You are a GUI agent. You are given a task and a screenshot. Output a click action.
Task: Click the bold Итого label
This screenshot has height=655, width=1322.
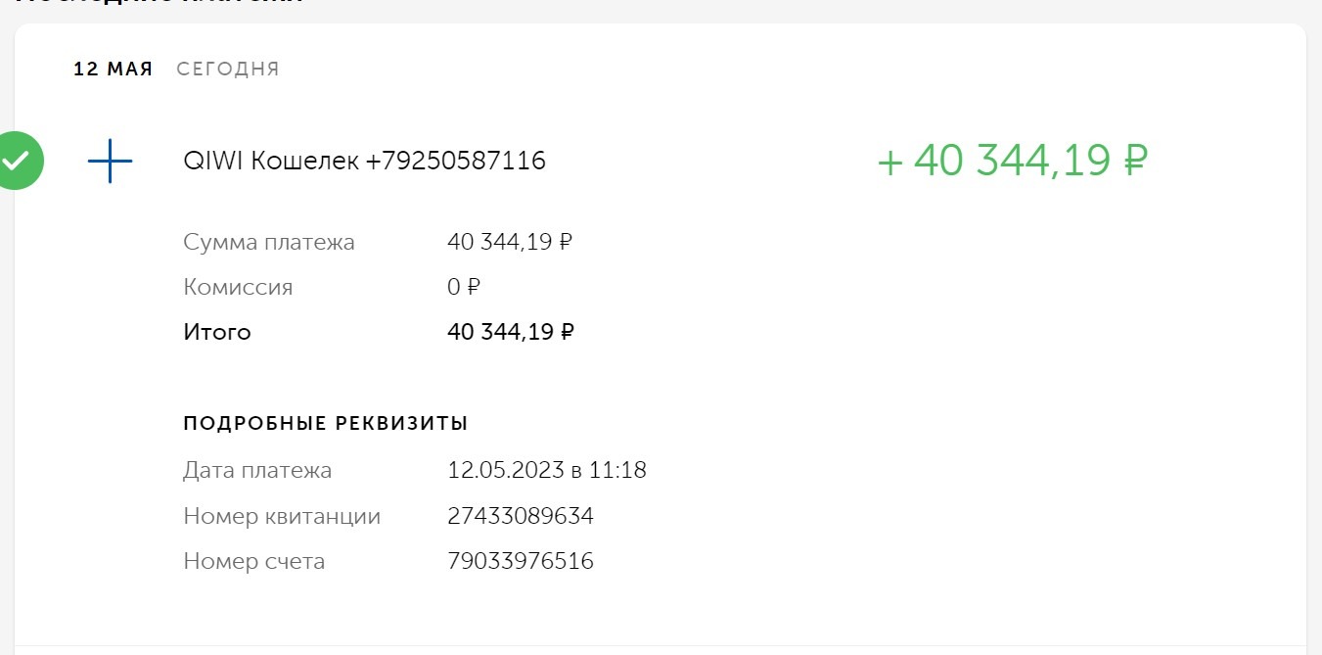(217, 332)
